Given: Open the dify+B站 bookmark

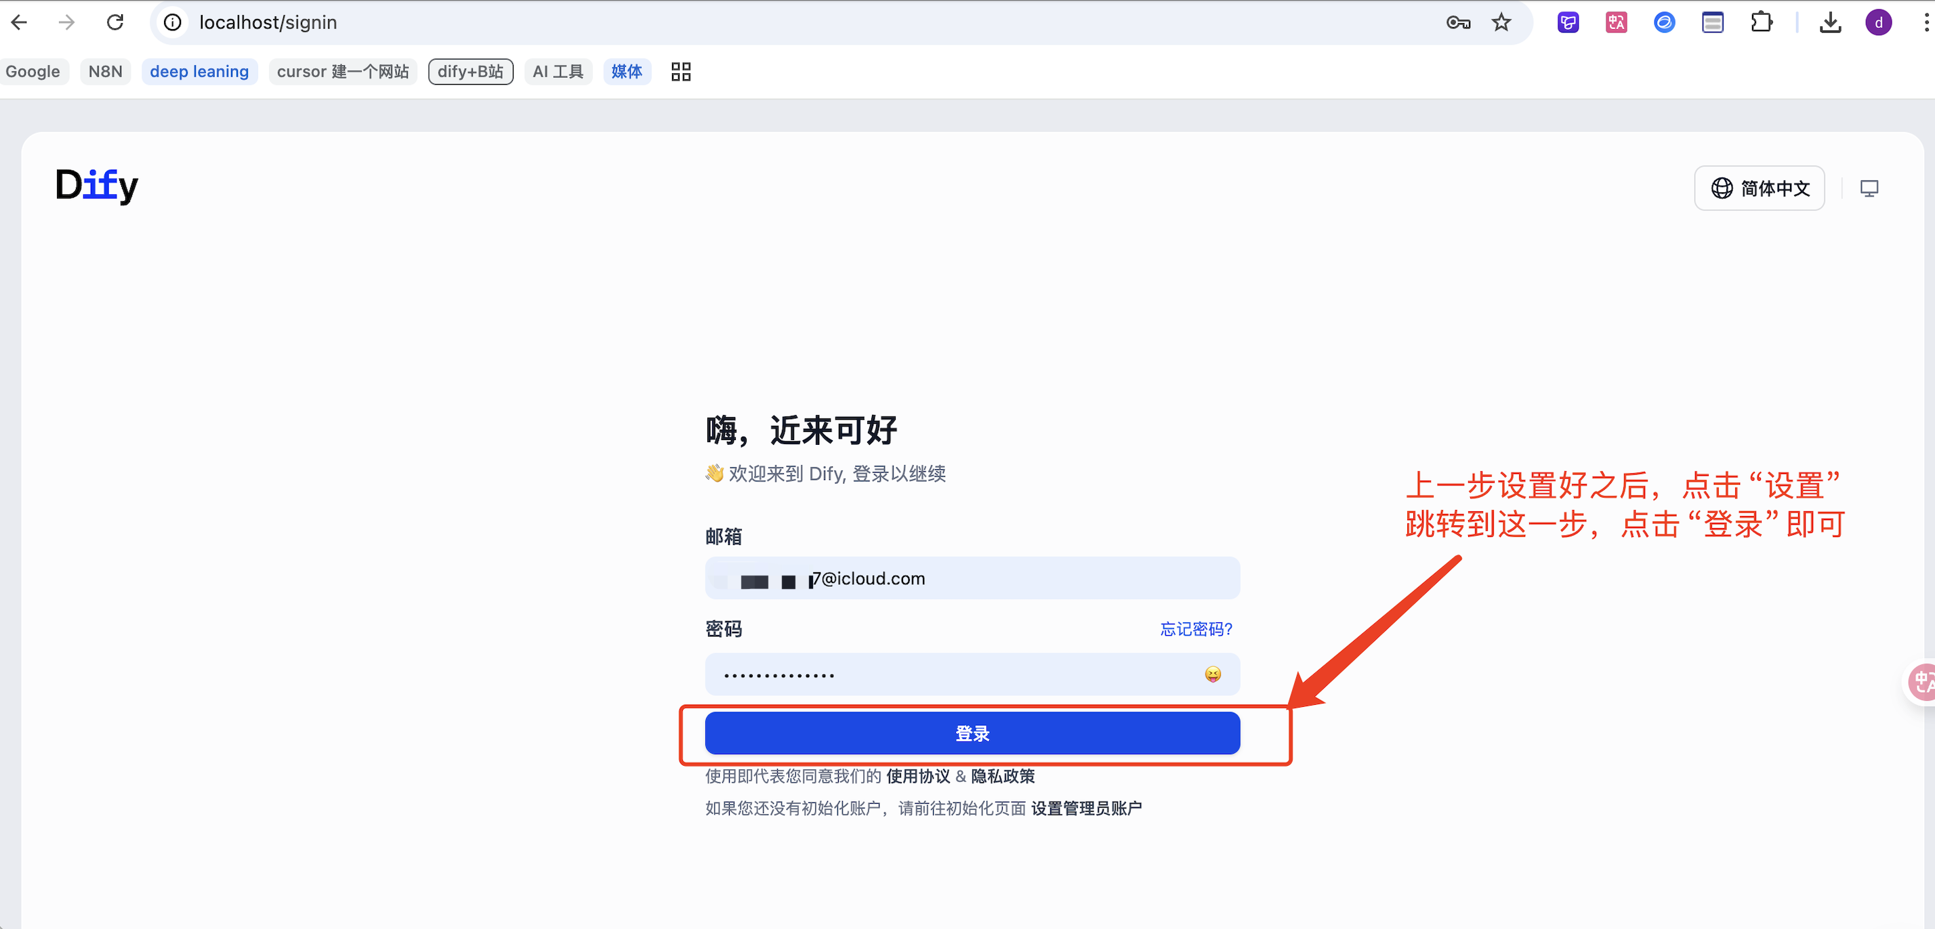Looking at the screenshot, I should pyautogui.click(x=471, y=71).
